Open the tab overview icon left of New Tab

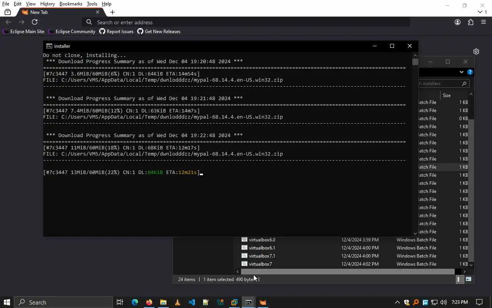click(x=8, y=12)
